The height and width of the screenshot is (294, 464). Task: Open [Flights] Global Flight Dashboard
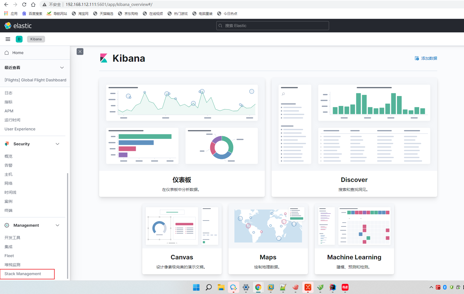(35, 80)
